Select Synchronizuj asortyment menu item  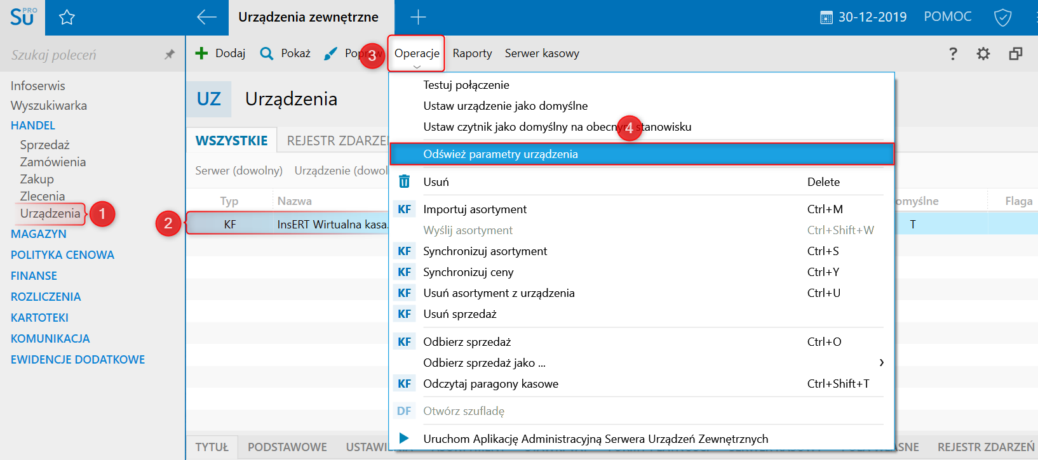(x=642, y=251)
